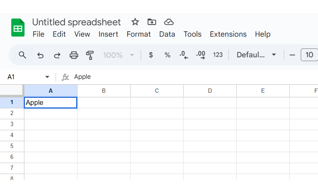The image size is (318, 193).
Task: Open the search menus magnifier
Action: coord(22,55)
